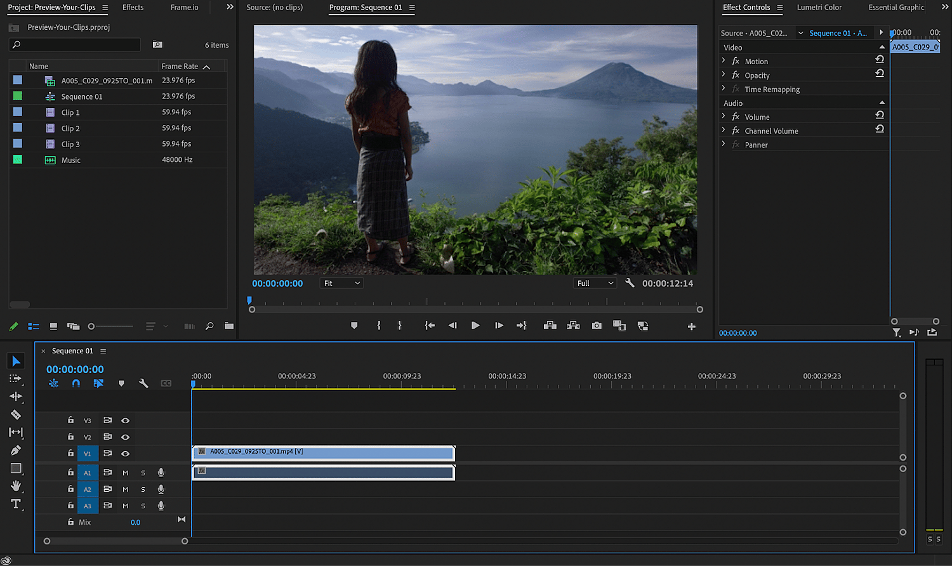The height and width of the screenshot is (566, 952).
Task: Toggle V3 track output eye
Action: (125, 421)
